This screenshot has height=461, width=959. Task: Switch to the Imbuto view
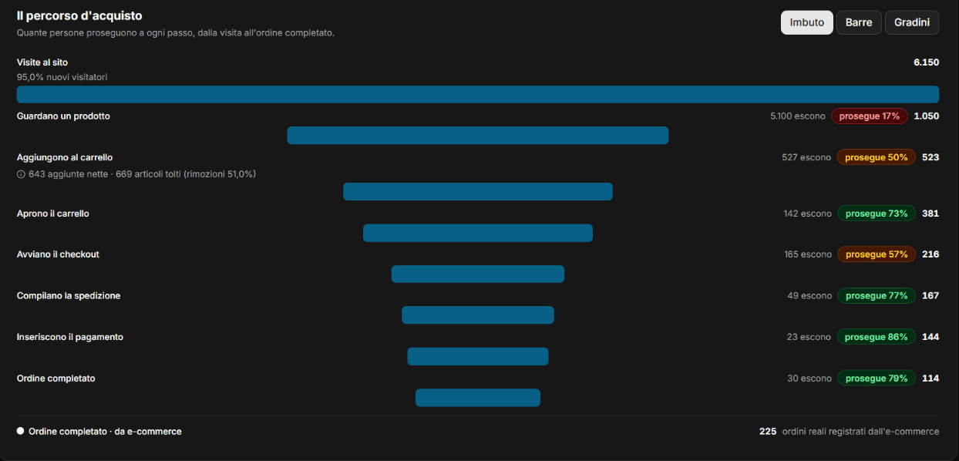806,22
